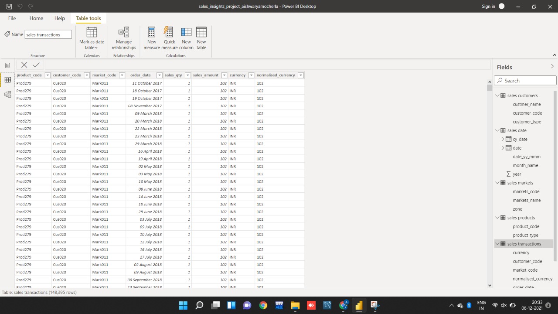Select the Table tools tab

coord(88,18)
